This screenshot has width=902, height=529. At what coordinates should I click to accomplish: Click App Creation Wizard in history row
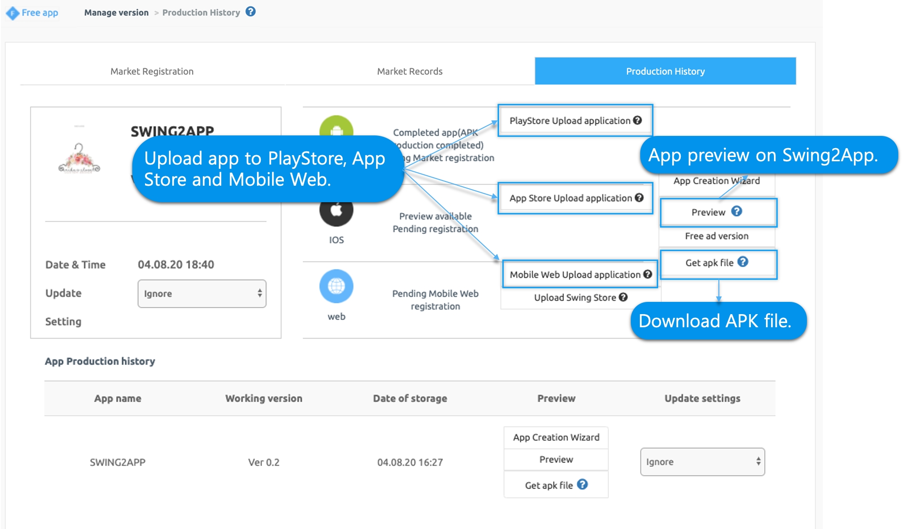click(556, 437)
